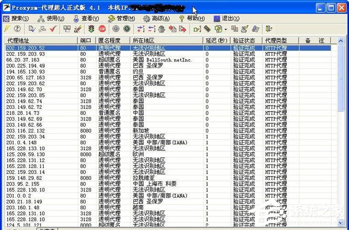Sort by 端口 column header
This screenshot has height=230, width=349.
pyautogui.click(x=87, y=41)
